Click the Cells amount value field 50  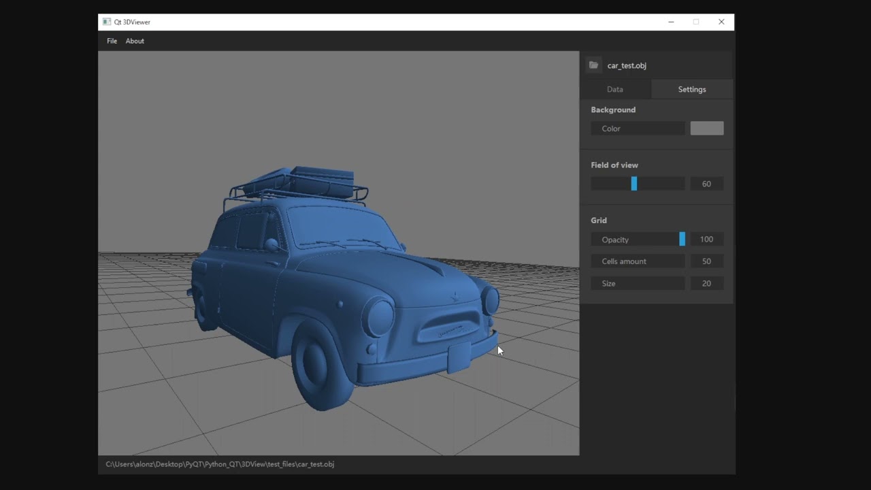pos(707,261)
